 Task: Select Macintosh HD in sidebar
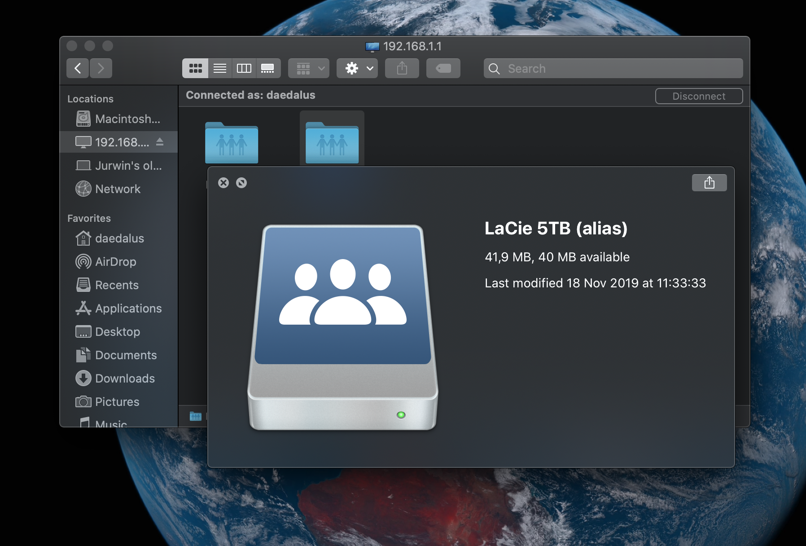click(119, 119)
